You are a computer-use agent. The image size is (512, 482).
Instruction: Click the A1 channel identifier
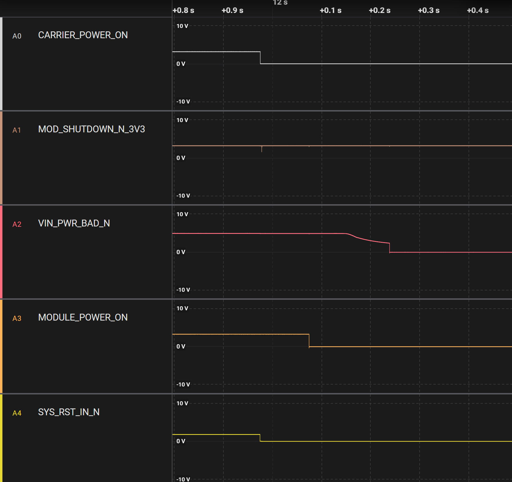click(17, 130)
